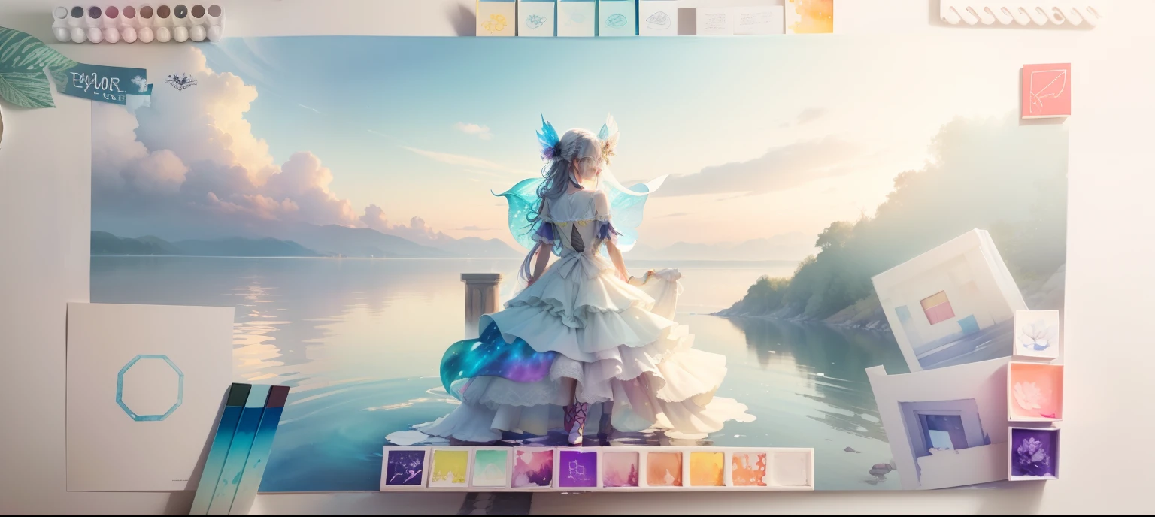Image resolution: width=1155 pixels, height=517 pixels.
Task: Select the bright violet swatch with white line pattern
Action: tap(577, 469)
